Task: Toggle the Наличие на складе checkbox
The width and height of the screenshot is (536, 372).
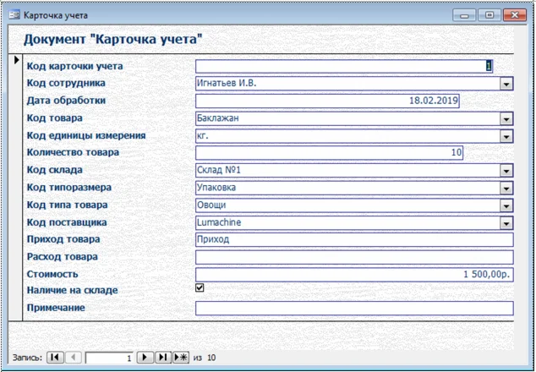Action: (200, 287)
